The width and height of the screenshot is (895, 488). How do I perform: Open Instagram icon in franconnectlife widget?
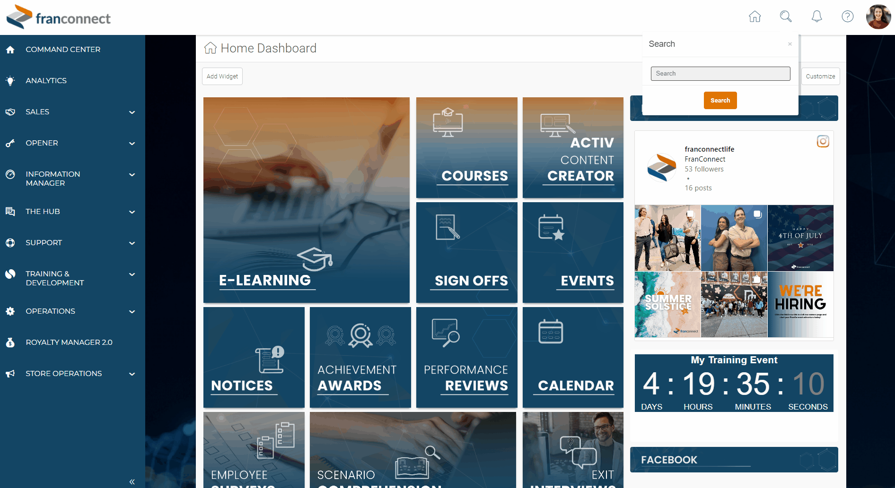[823, 141]
